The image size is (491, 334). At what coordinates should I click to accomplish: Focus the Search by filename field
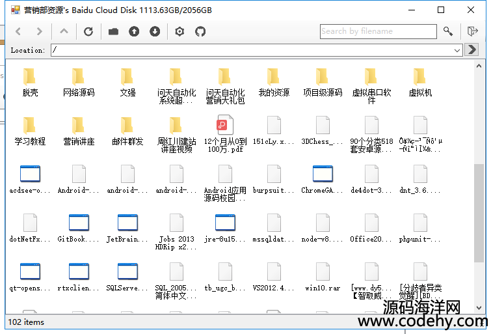[378, 31]
